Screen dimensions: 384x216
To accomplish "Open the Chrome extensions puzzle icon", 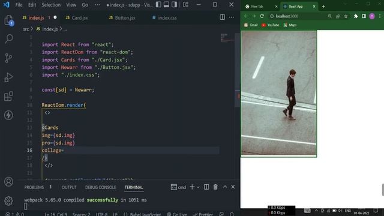I will click(356, 16).
